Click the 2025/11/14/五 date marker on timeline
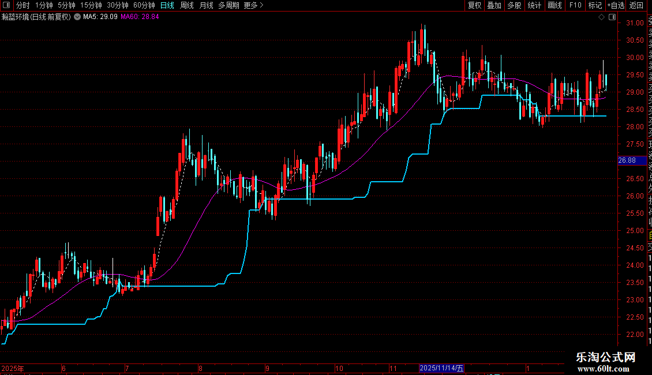Image resolution: width=652 pixels, height=375 pixels. 441,368
